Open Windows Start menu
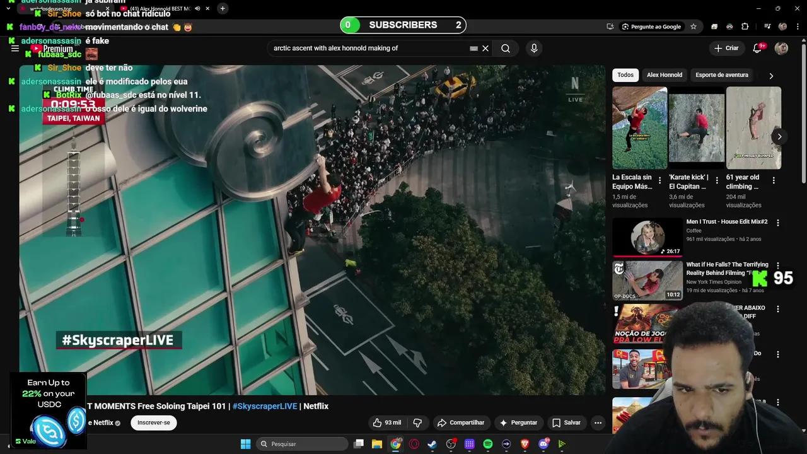This screenshot has height=454, width=807. tap(246, 444)
